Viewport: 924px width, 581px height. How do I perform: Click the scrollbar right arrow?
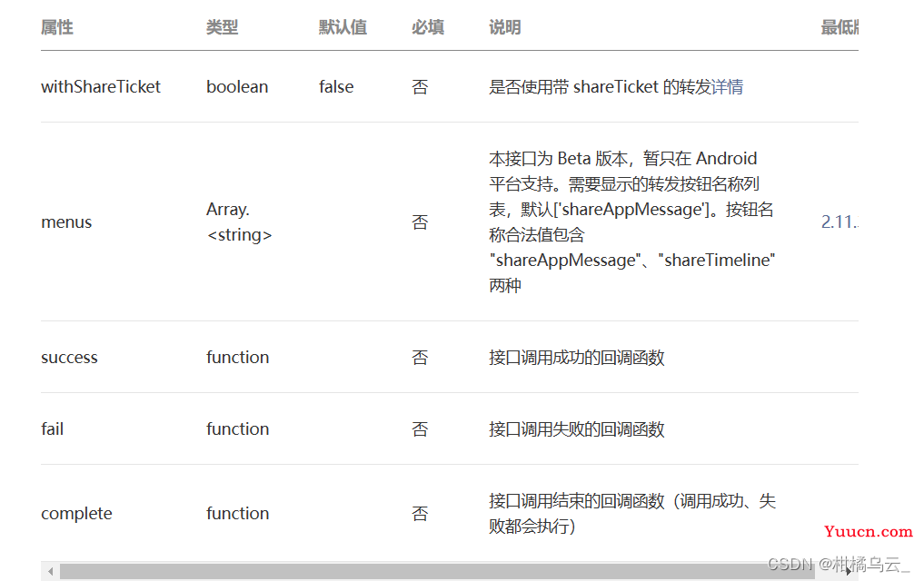pos(848,571)
